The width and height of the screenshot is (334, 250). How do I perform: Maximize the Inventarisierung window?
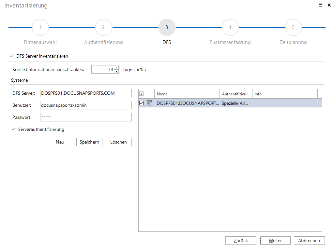pyautogui.click(x=321, y=5)
